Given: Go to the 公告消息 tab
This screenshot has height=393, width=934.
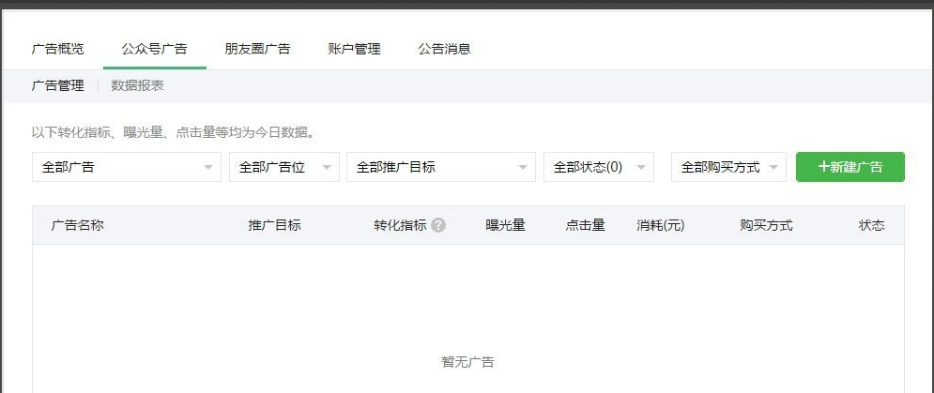Looking at the screenshot, I should [x=444, y=49].
